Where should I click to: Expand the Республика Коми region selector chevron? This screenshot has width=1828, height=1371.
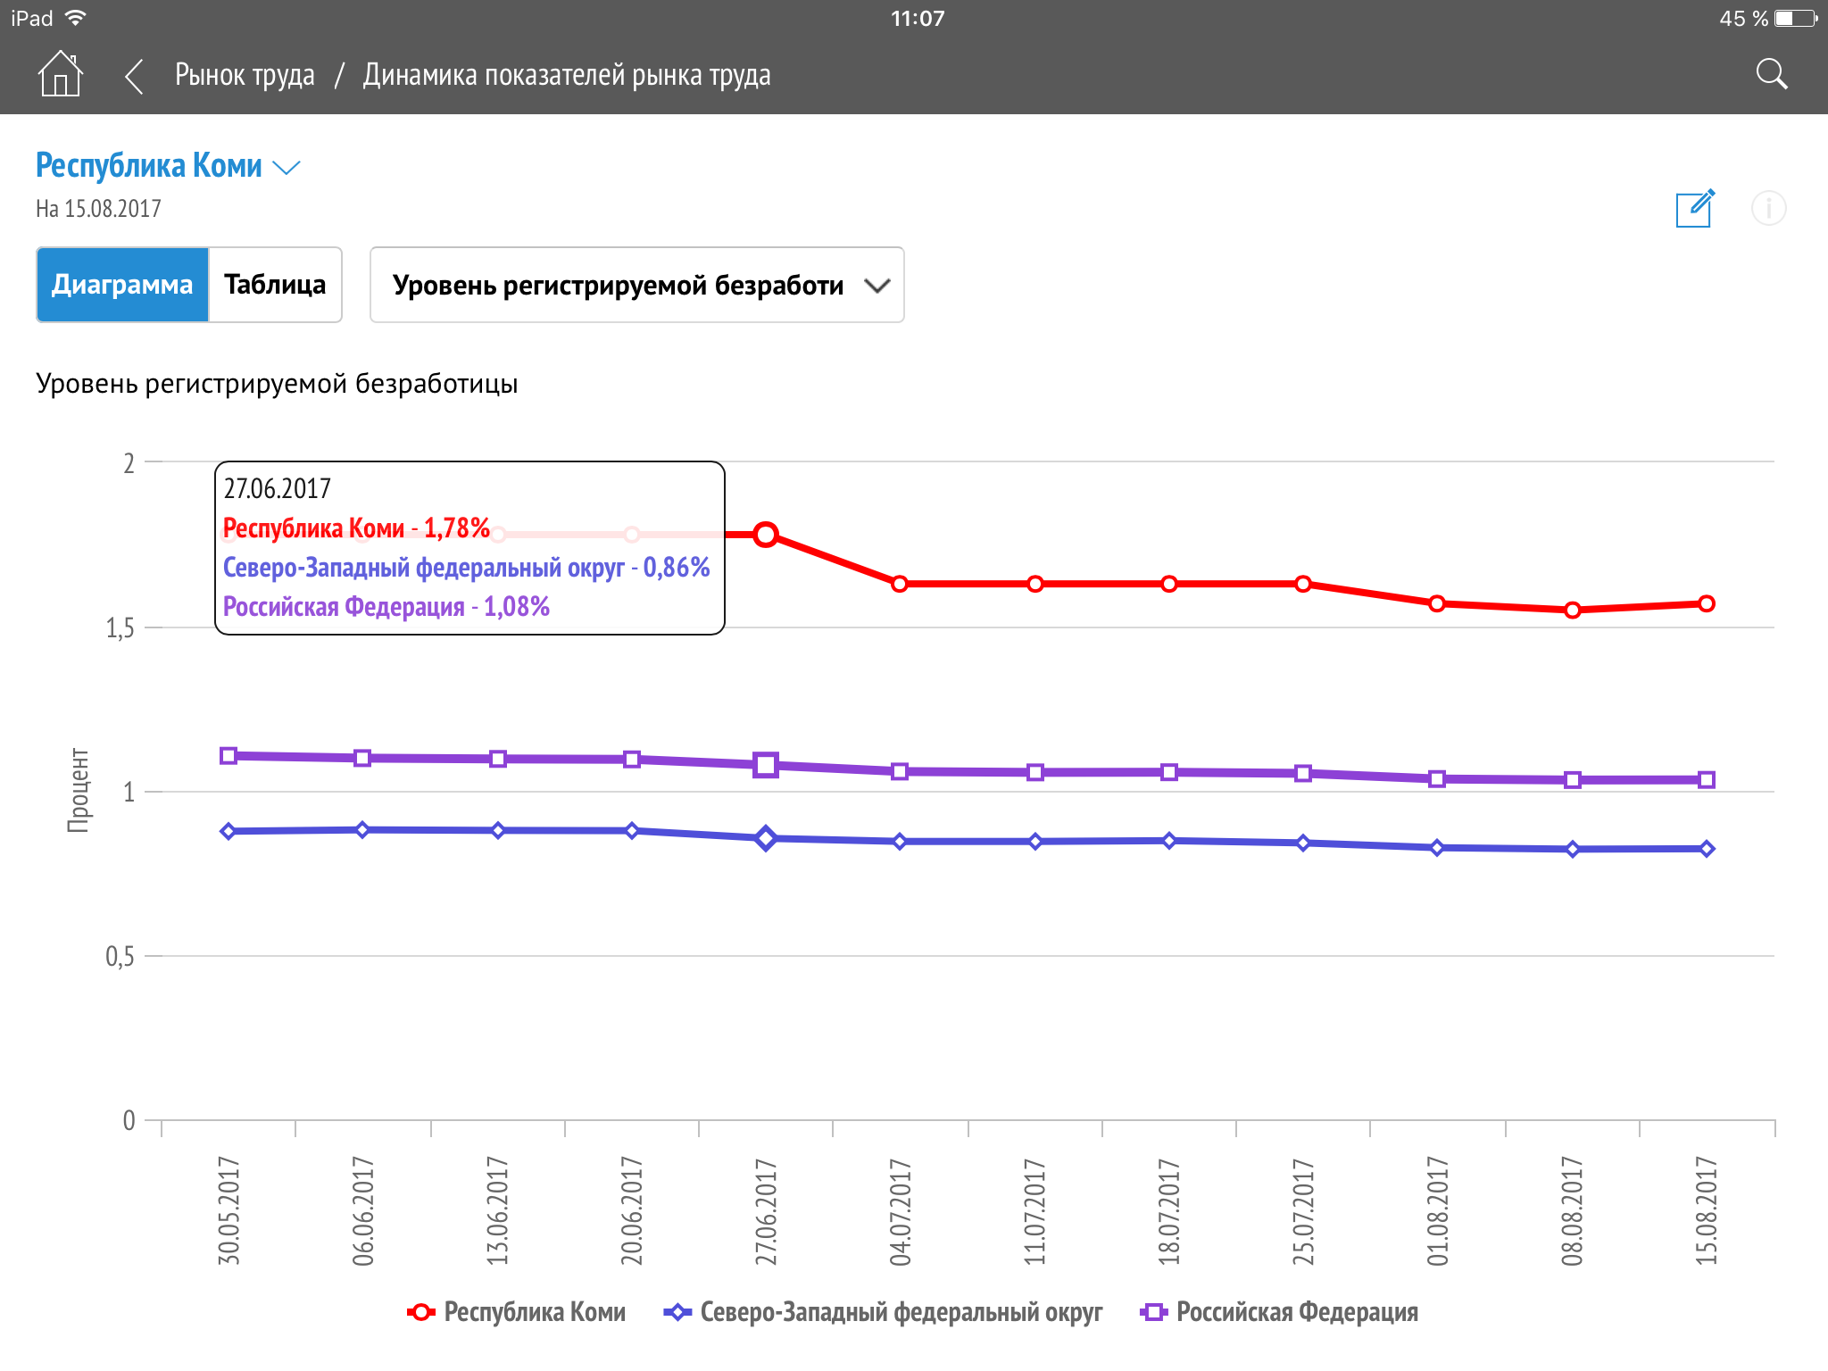coord(287,168)
